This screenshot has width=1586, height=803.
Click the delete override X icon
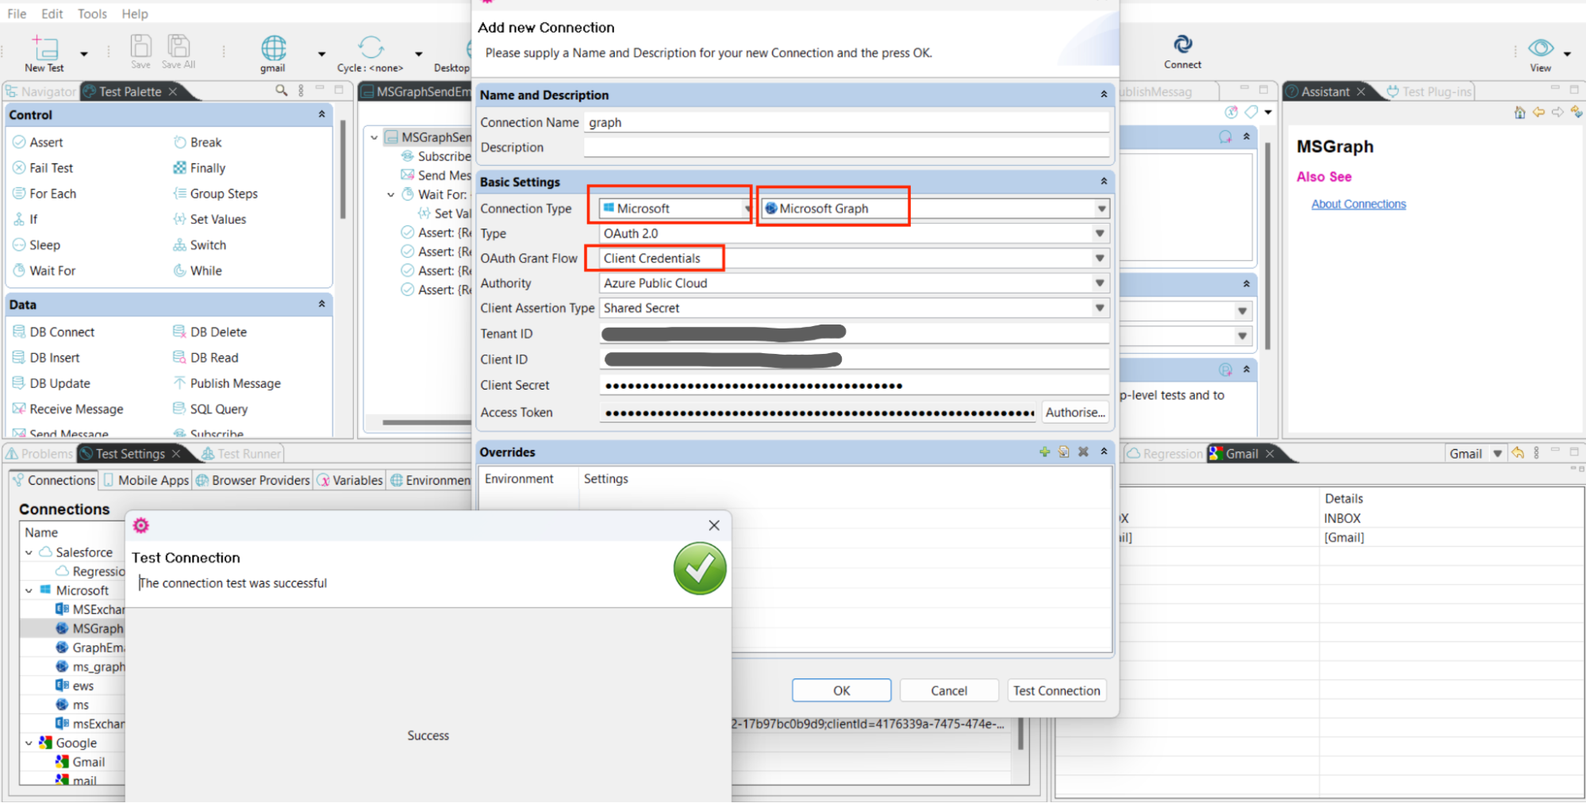(1083, 451)
